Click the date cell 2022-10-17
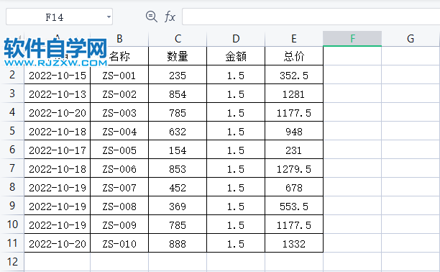The width and height of the screenshot is (440, 272). [58, 150]
